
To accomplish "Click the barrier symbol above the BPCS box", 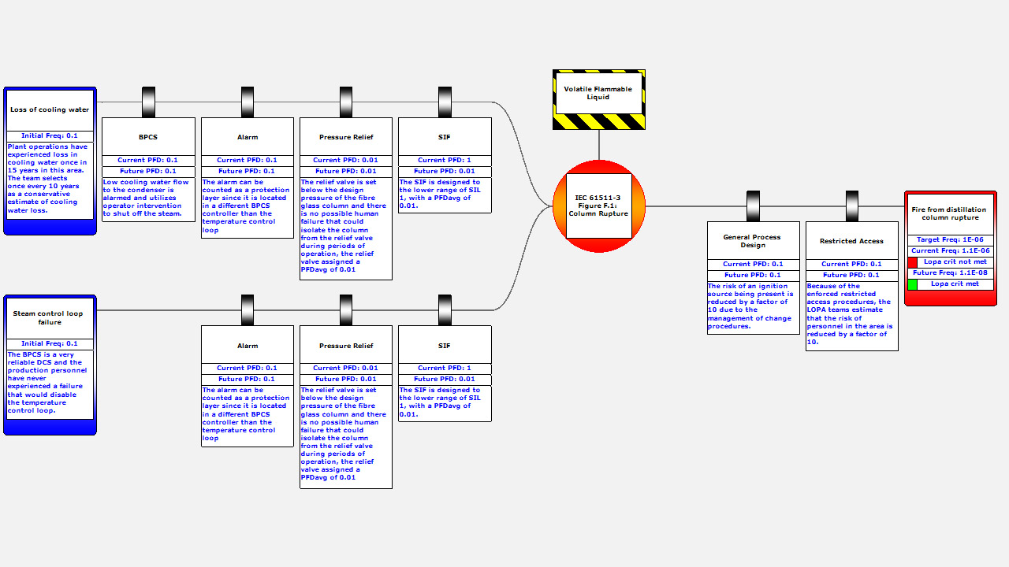I will pyautogui.click(x=148, y=102).
